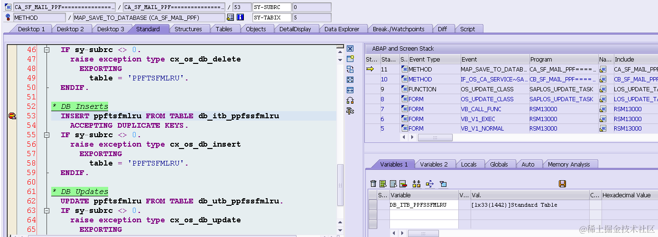
Task: Click the second list icon in Variables toolbar
Action: point(393,184)
